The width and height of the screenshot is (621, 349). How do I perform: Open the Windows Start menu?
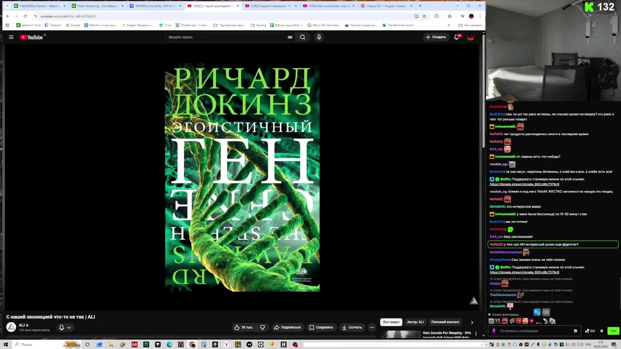click(6, 345)
